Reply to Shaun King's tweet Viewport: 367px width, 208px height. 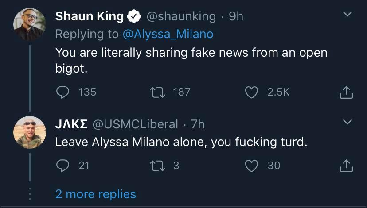(63, 92)
